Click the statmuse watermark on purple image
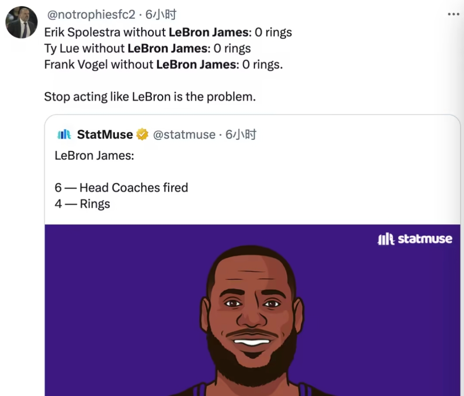This screenshot has width=464, height=396. [415, 239]
